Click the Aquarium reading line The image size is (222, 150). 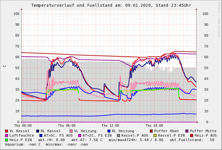coord(46,144)
